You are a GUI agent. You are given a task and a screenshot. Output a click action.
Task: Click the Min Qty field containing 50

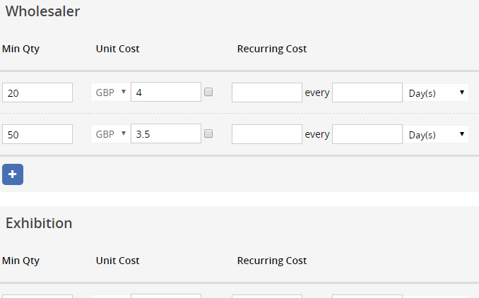[x=37, y=134]
